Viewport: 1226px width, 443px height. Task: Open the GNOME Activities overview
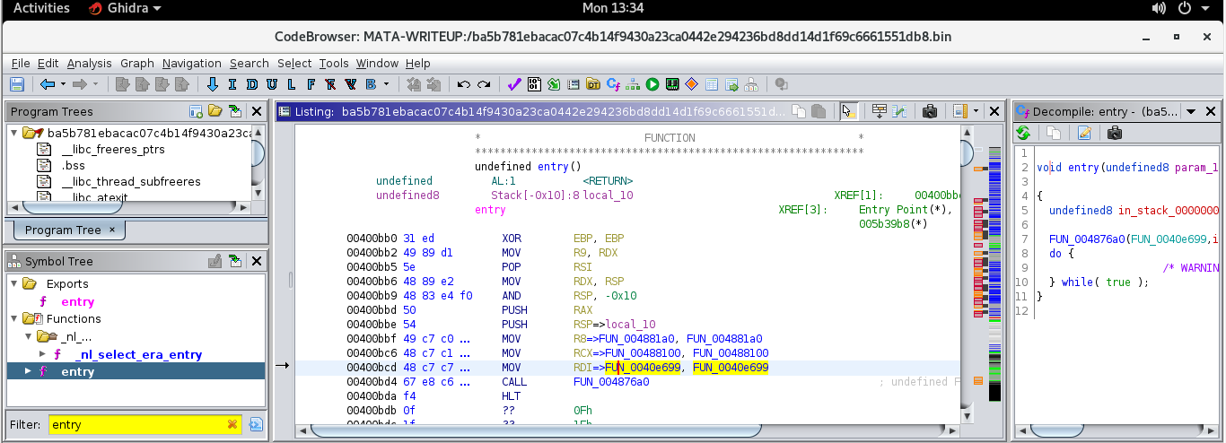[x=41, y=8]
